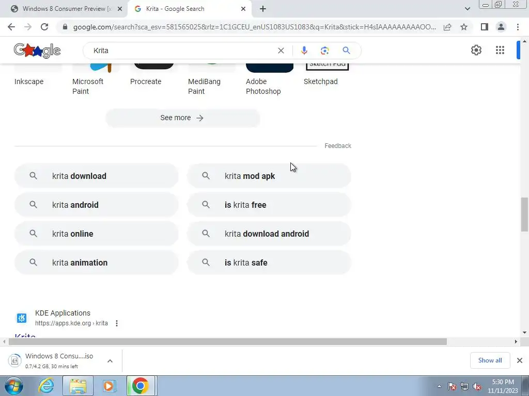Click the Chrome taskbar icon
The height and width of the screenshot is (396, 529).
pos(141,386)
